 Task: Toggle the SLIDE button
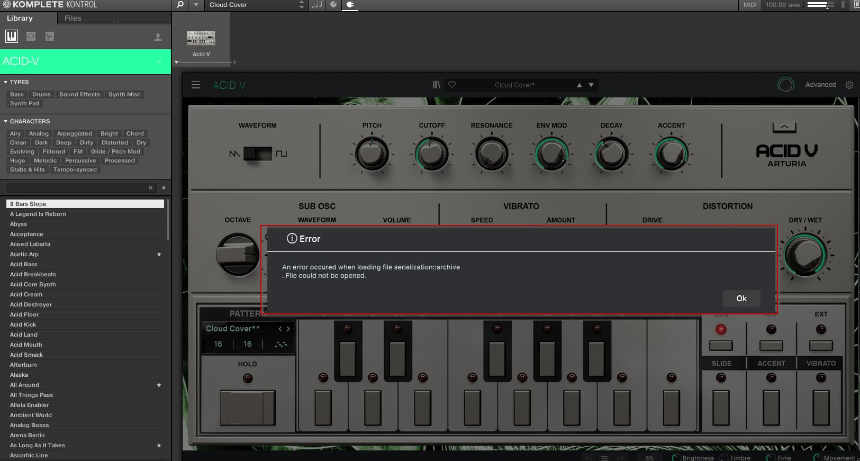(x=721, y=408)
